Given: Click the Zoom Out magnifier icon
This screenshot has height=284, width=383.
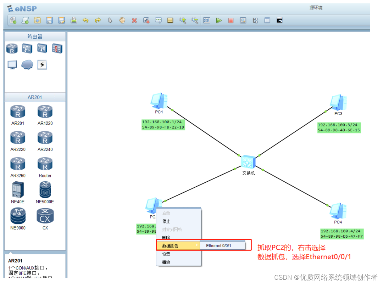Looking at the screenshot, I should click(x=195, y=20).
